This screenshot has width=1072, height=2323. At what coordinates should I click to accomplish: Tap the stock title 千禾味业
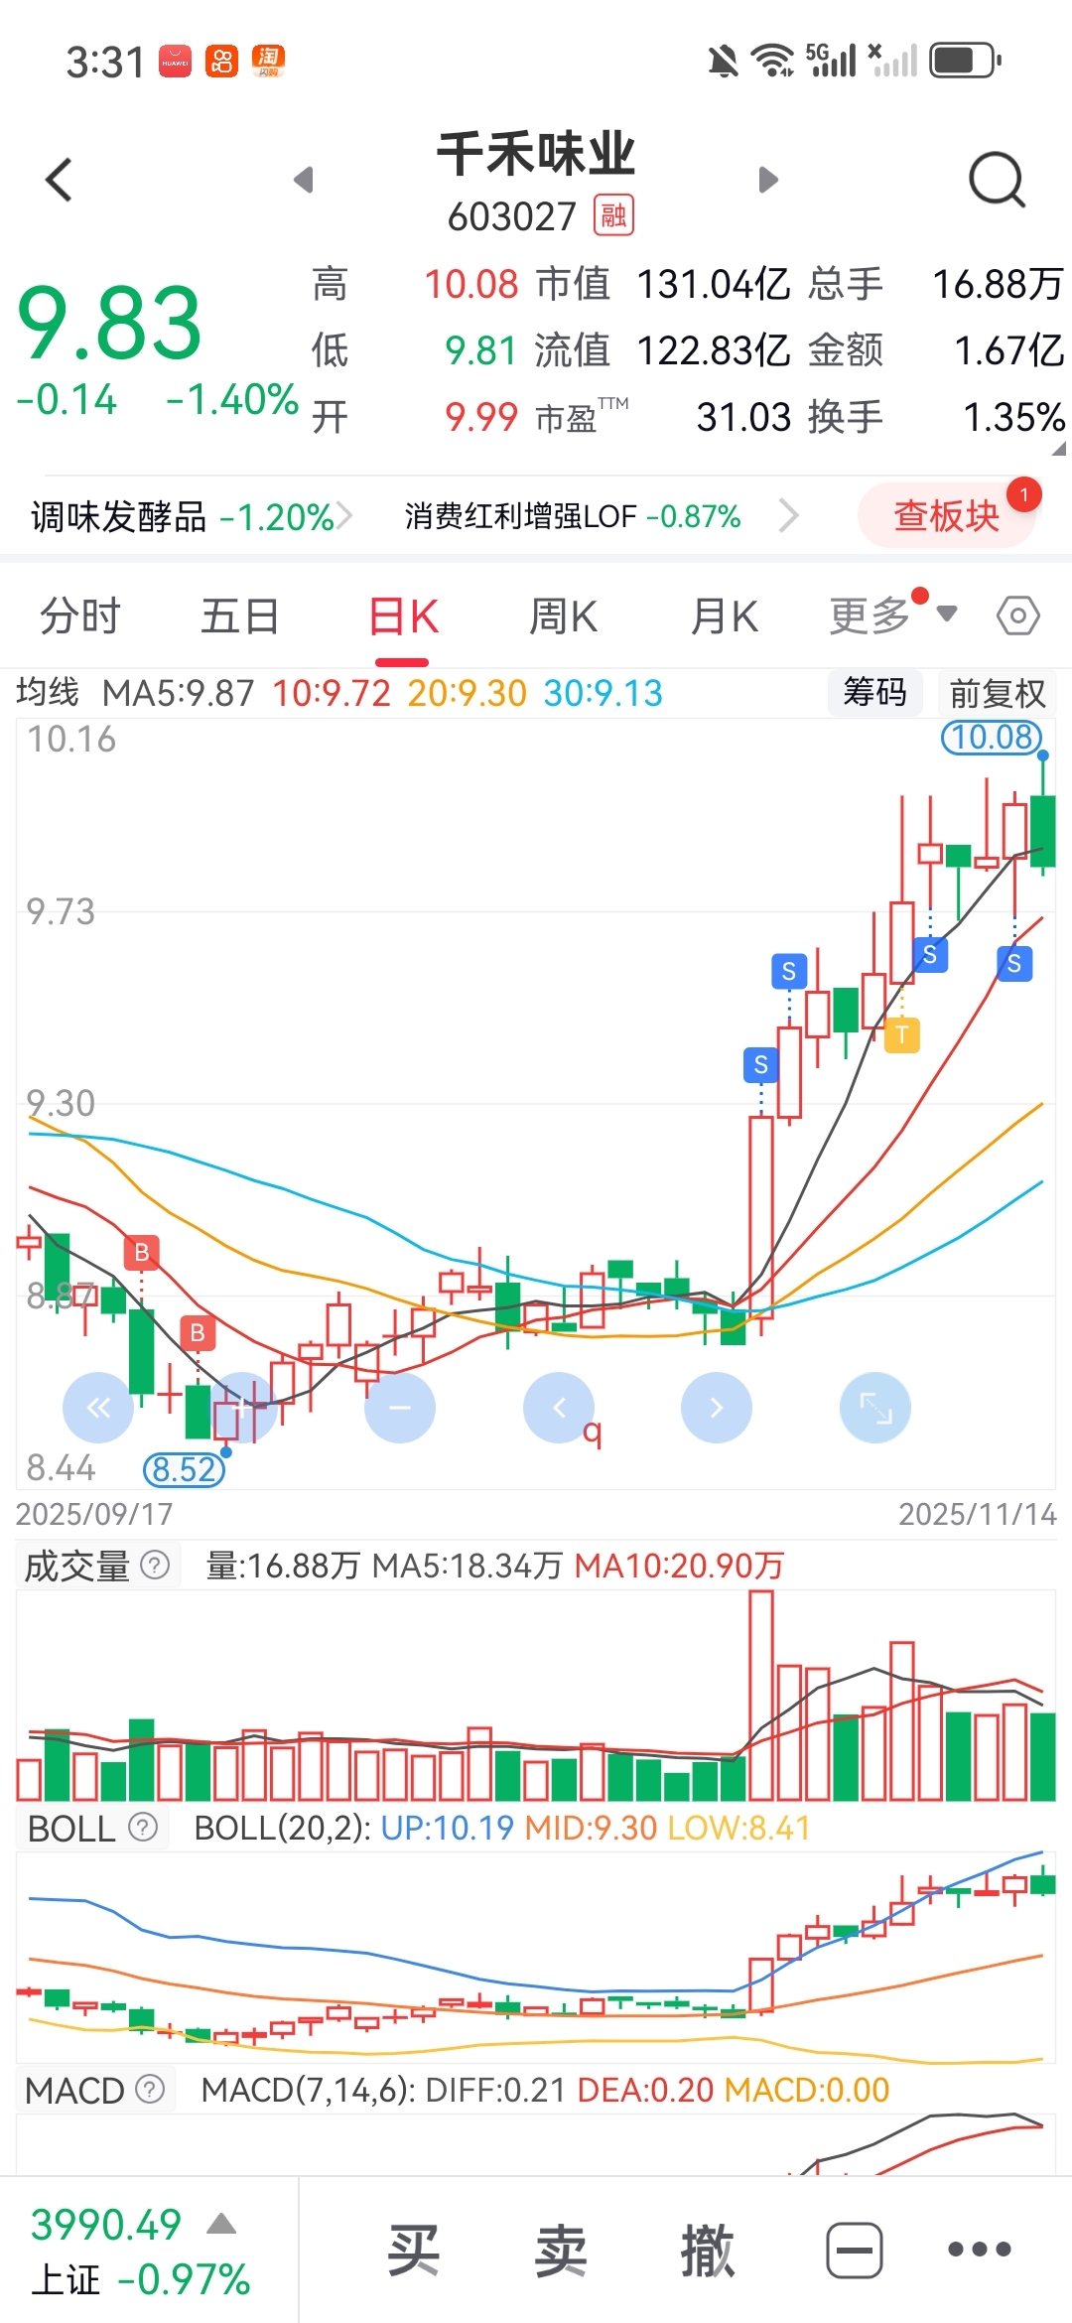(x=536, y=154)
